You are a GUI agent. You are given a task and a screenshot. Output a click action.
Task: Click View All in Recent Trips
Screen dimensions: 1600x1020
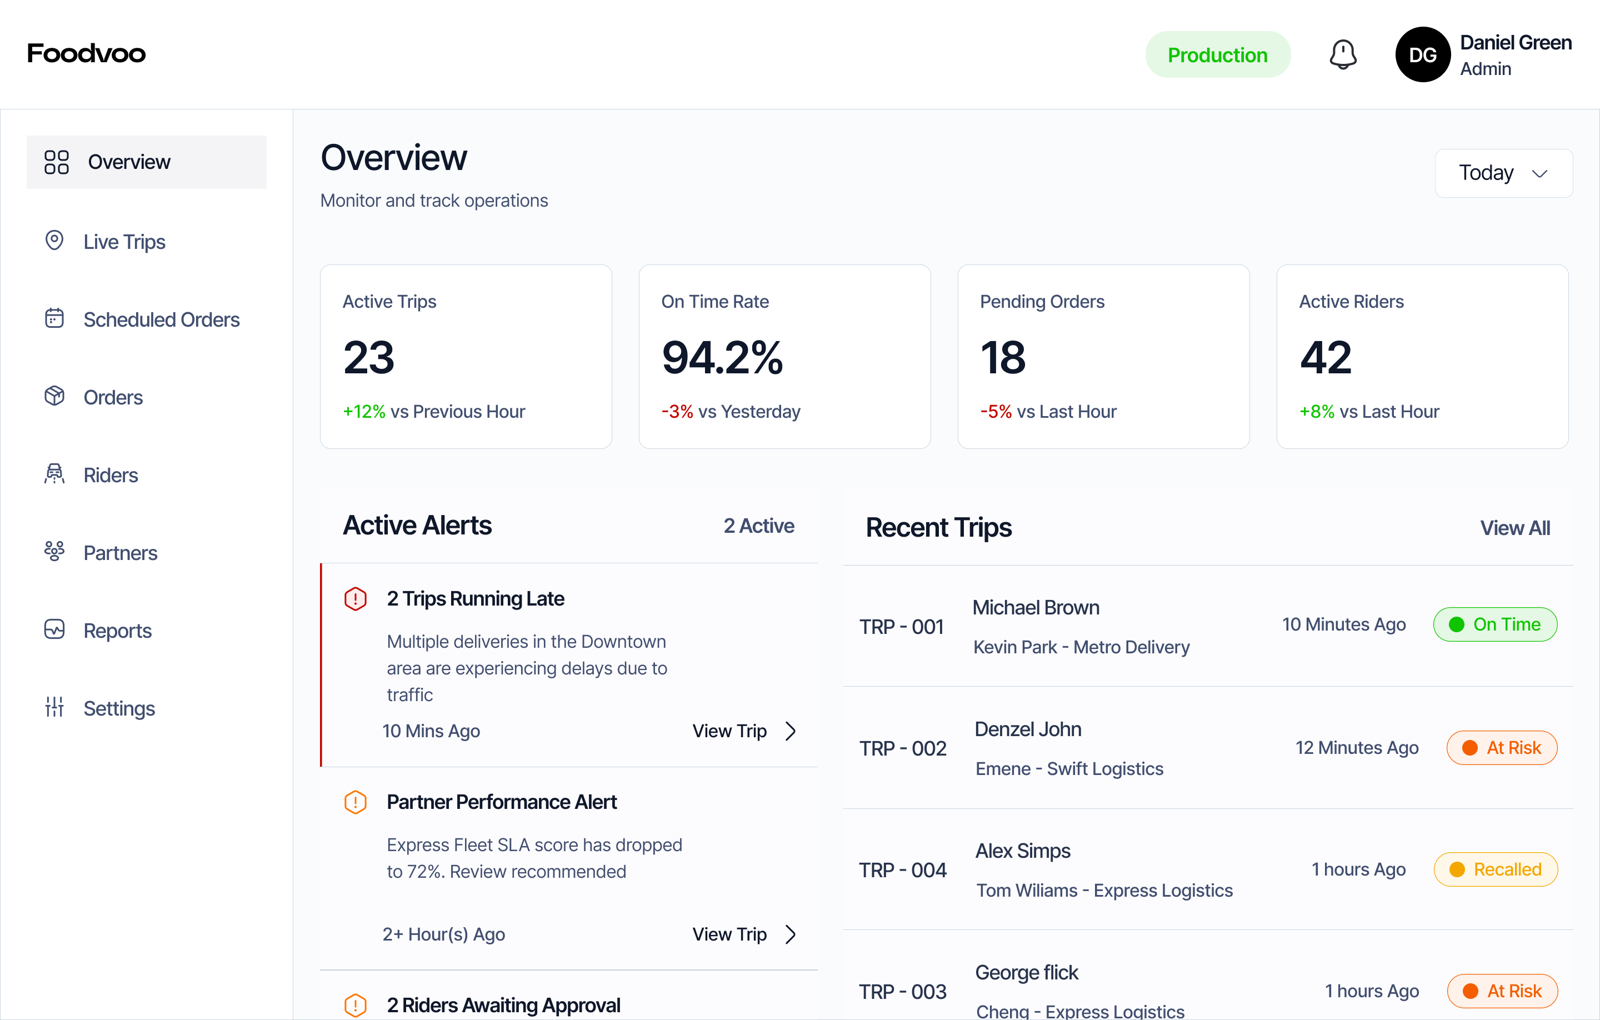1515,528
